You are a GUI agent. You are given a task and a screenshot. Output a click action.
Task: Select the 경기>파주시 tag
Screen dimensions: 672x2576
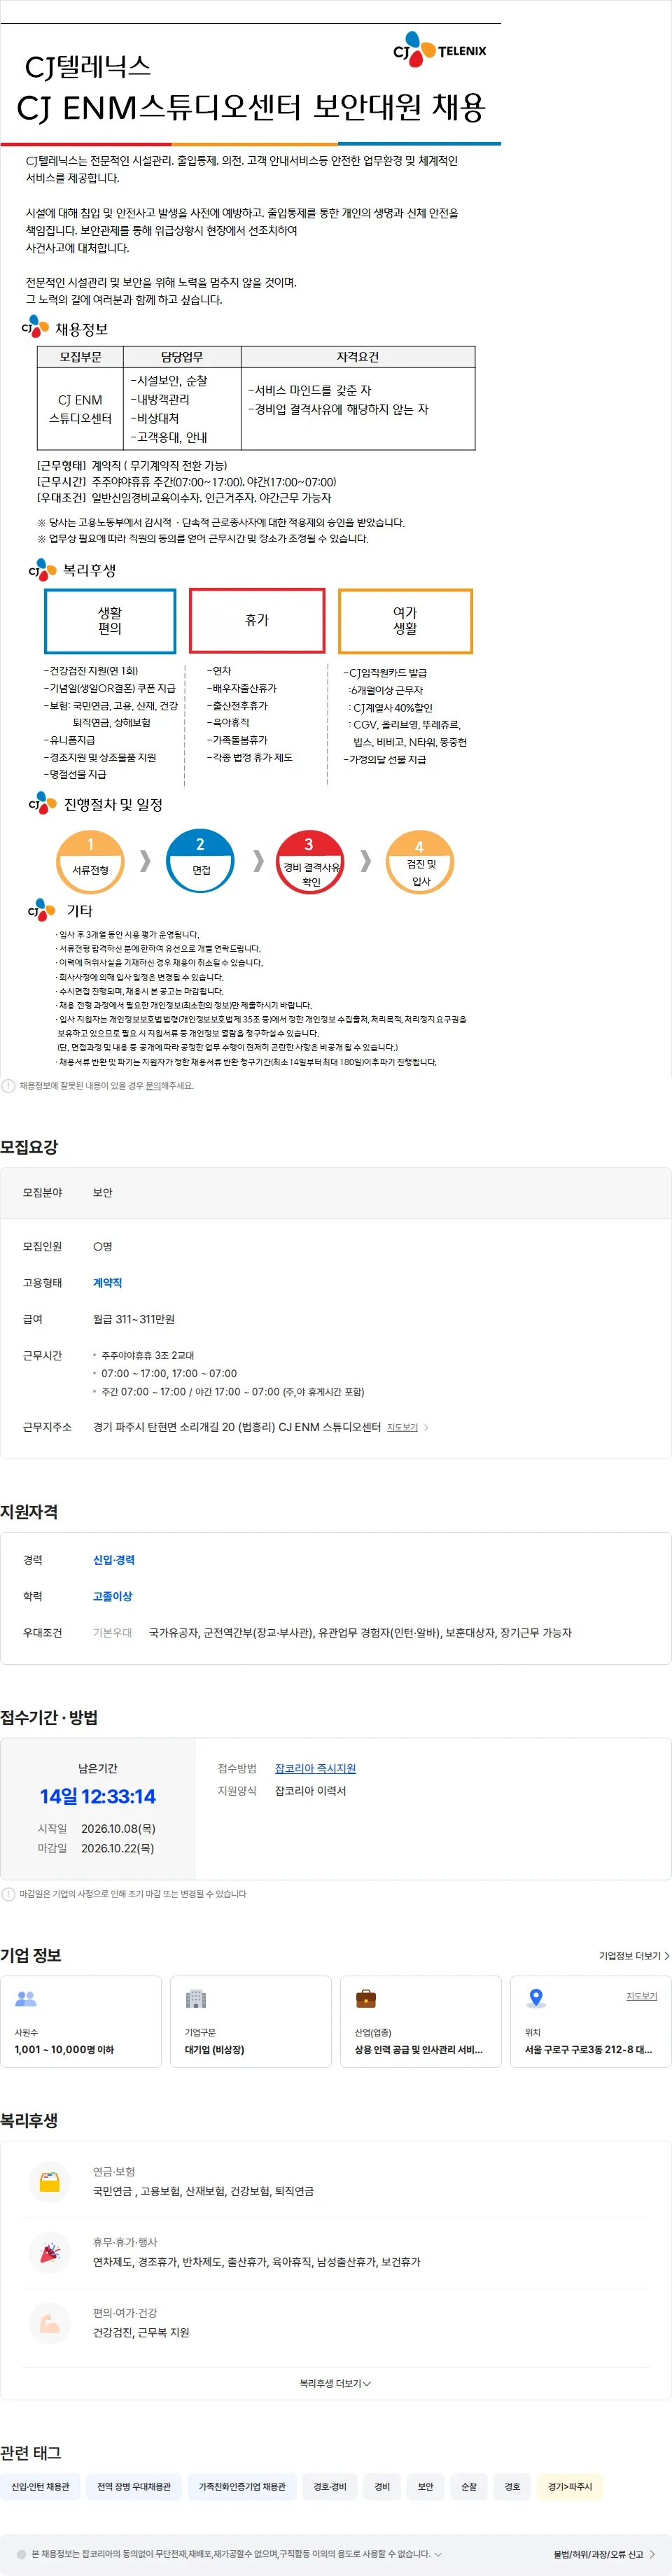[569, 2486]
